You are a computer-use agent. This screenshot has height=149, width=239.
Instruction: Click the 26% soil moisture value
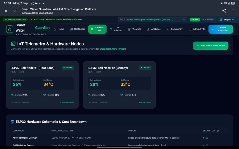coord(17,84)
